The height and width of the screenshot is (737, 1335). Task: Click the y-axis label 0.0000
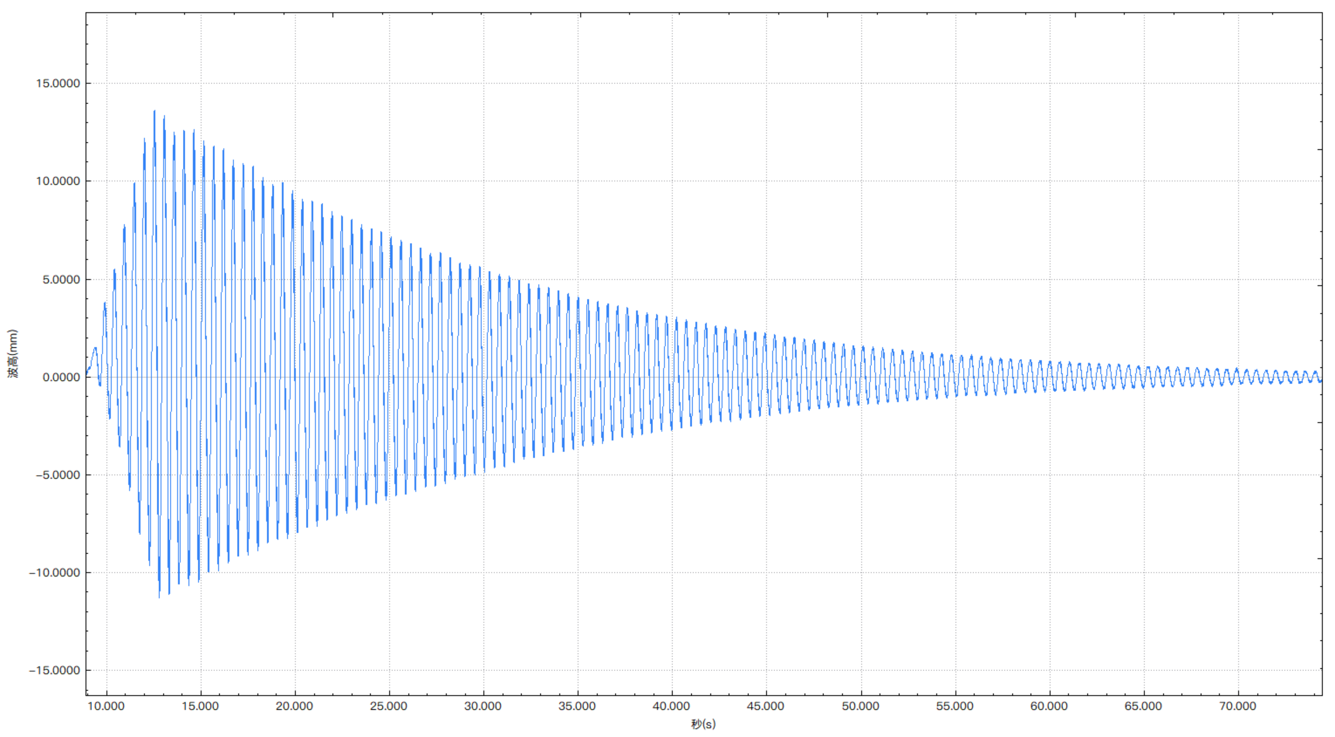point(61,377)
